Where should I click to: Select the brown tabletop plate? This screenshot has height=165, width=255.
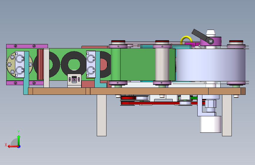136,91
